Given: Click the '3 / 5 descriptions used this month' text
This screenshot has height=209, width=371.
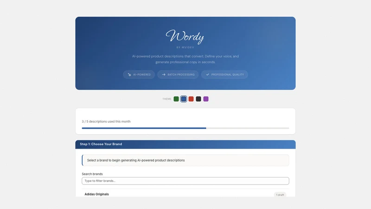Looking at the screenshot, I should (x=106, y=121).
